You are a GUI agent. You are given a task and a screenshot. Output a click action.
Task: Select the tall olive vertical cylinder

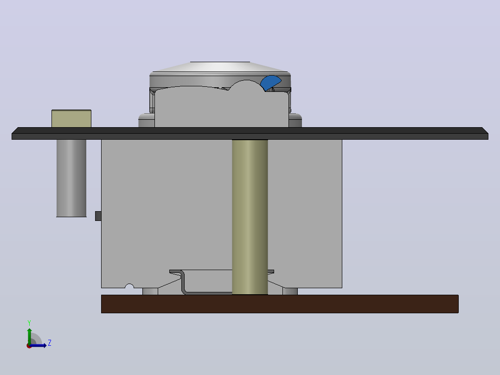[x=250, y=217]
